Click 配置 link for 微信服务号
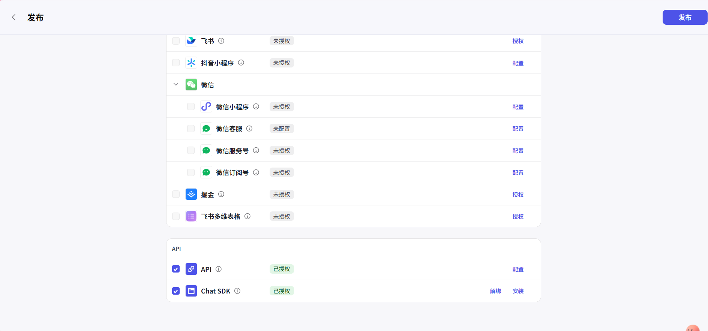Viewport: 708px width, 331px height. tap(518, 151)
